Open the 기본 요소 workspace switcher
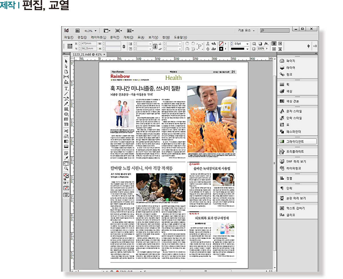The height and width of the screenshot is (279, 343). click(x=246, y=31)
